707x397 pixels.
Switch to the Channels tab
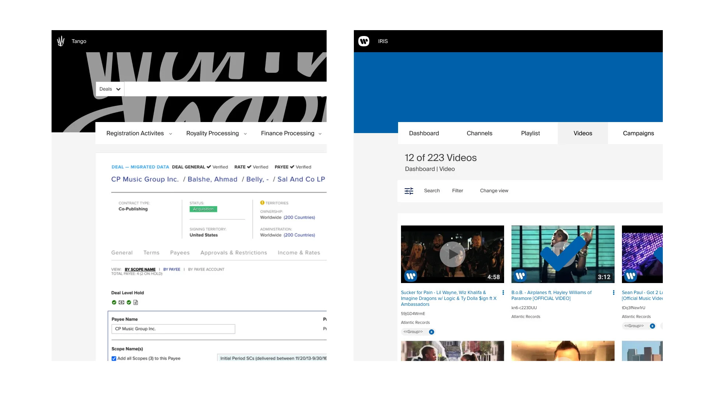pyautogui.click(x=479, y=133)
